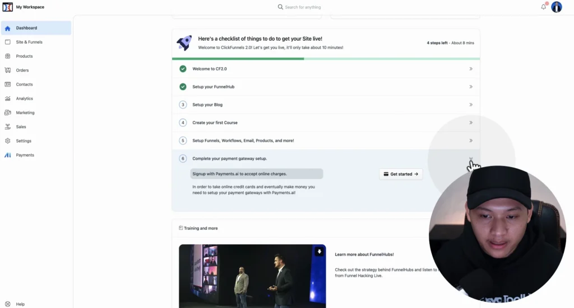Screen dimensions: 574x308
Task: Click the Payments AI icon
Action: [x=8, y=155]
